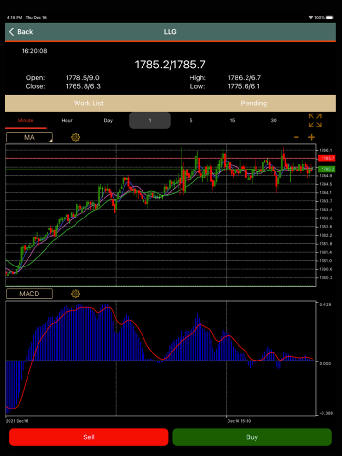Zoom out chart with minus icon
The image size is (342, 456).
point(296,138)
